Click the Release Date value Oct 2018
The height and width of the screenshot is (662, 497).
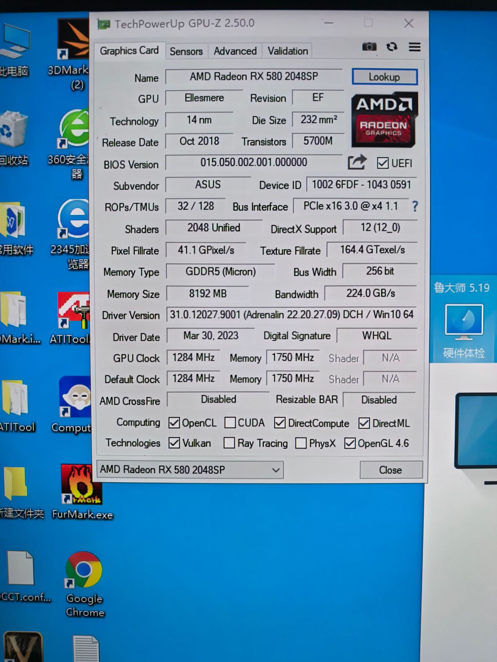tap(199, 141)
